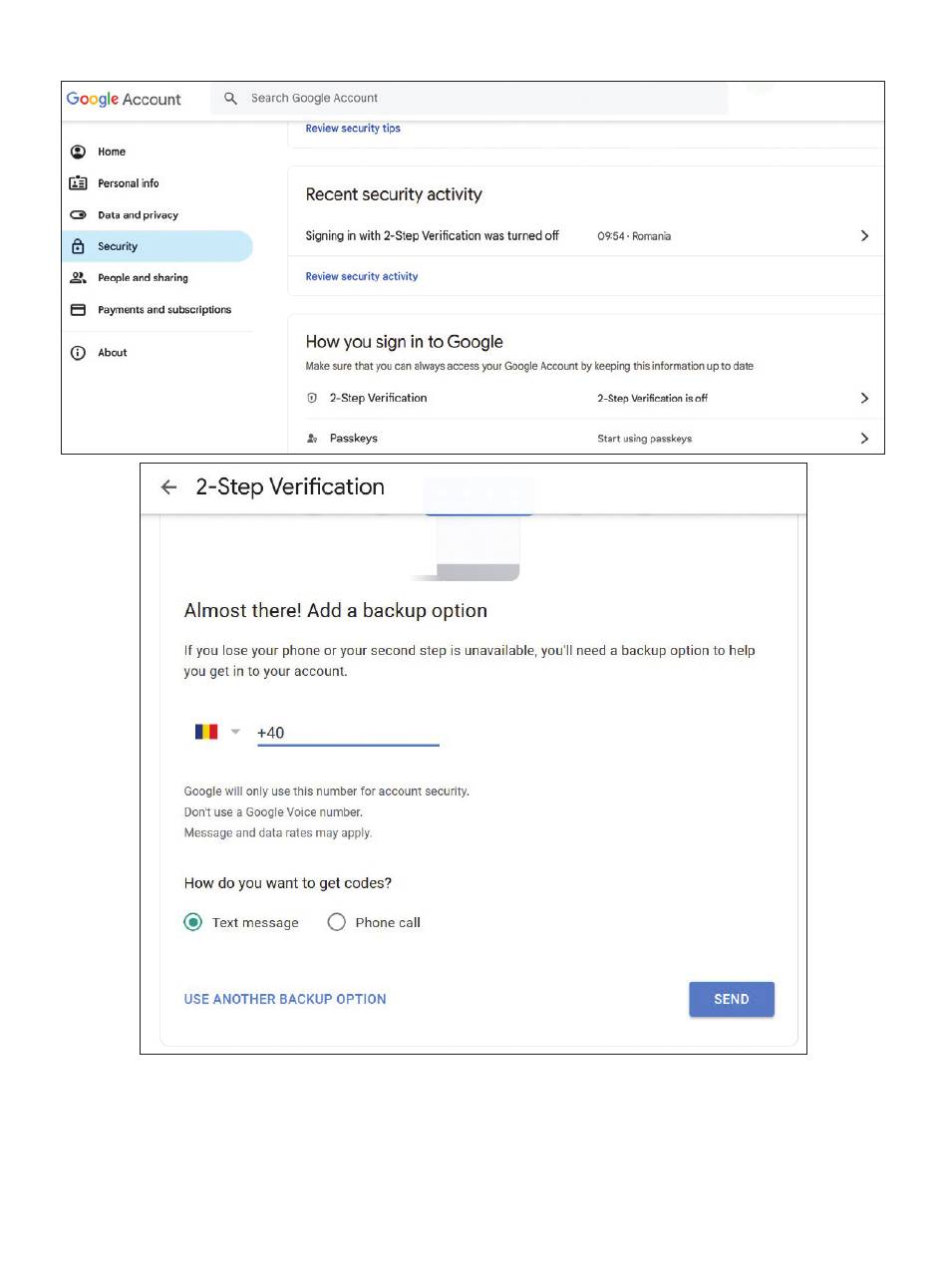Open recent 2-Step Verification turned off activity chevron
This screenshot has width=947, height=1275.
click(864, 236)
